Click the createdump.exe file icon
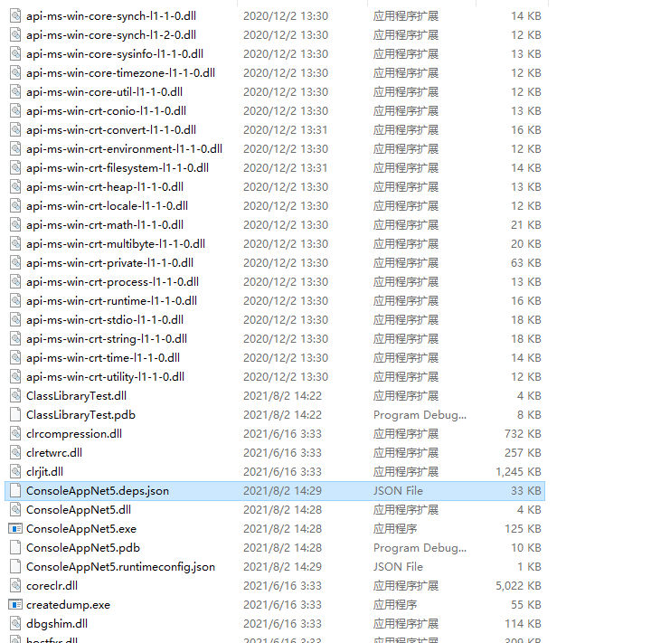The width and height of the screenshot is (651, 643). coord(15,604)
